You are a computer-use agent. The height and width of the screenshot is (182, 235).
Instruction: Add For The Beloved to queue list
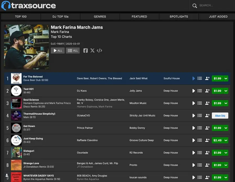tap(200, 78)
